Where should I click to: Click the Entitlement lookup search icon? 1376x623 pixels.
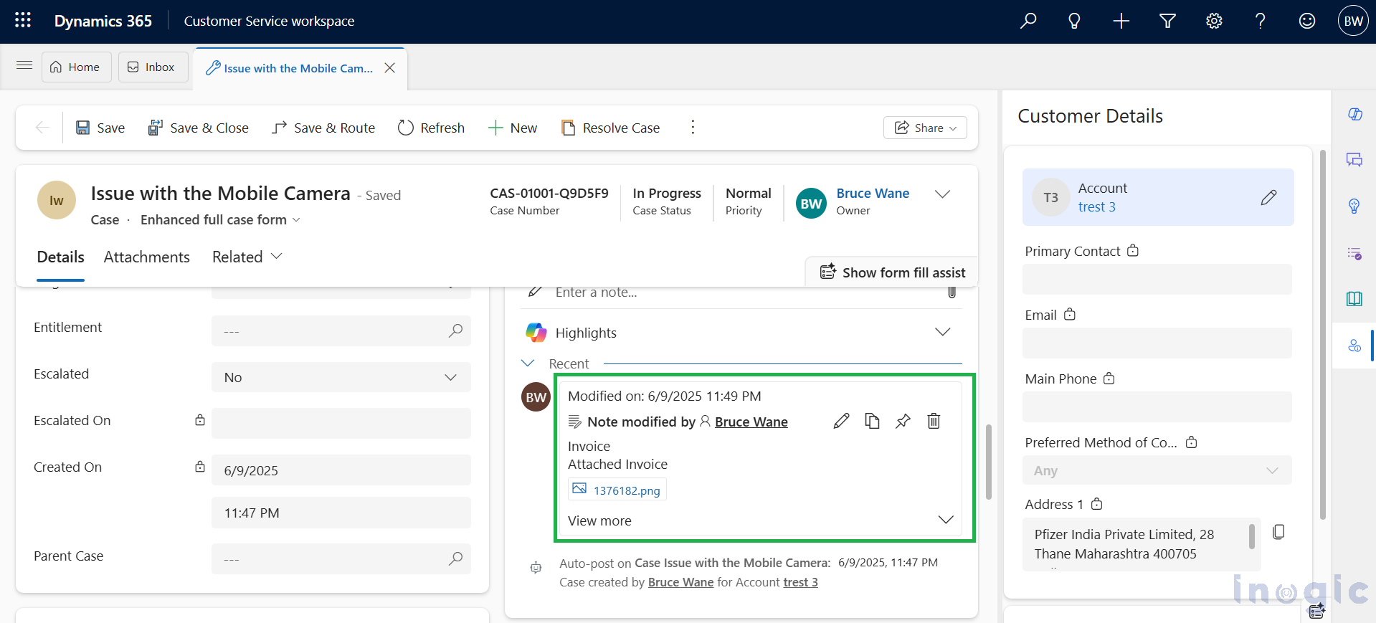tap(455, 330)
